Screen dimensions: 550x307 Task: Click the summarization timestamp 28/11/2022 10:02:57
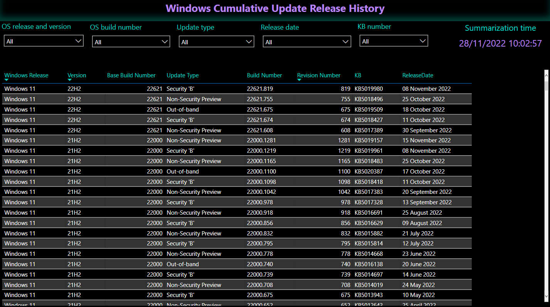coord(500,43)
